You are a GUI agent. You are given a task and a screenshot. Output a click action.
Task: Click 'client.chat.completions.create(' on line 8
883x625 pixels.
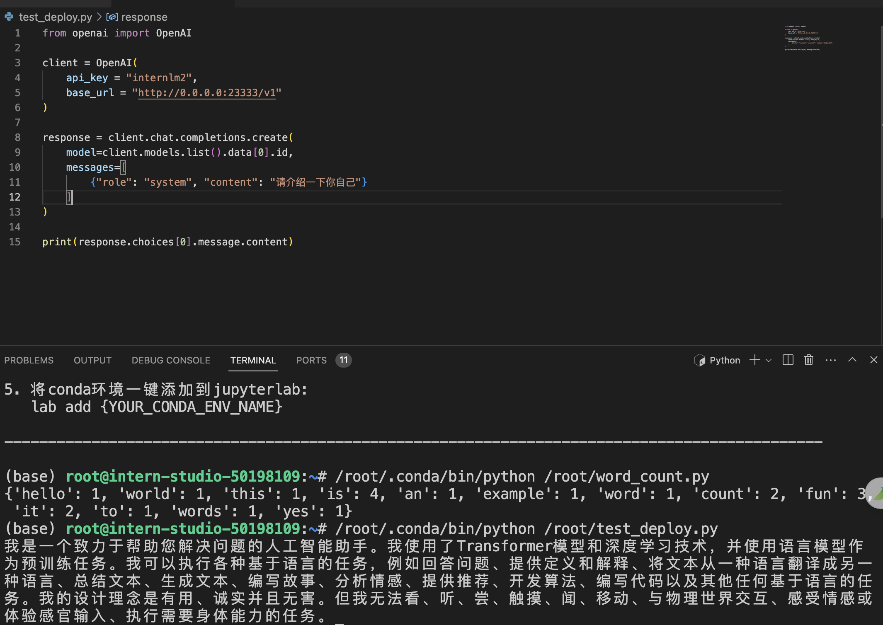pos(201,137)
